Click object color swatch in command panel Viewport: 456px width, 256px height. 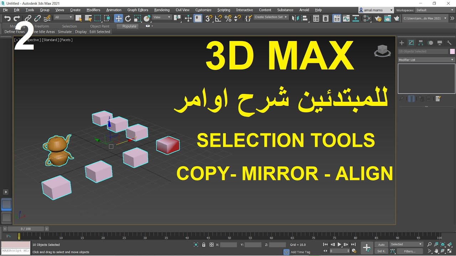[452, 51]
